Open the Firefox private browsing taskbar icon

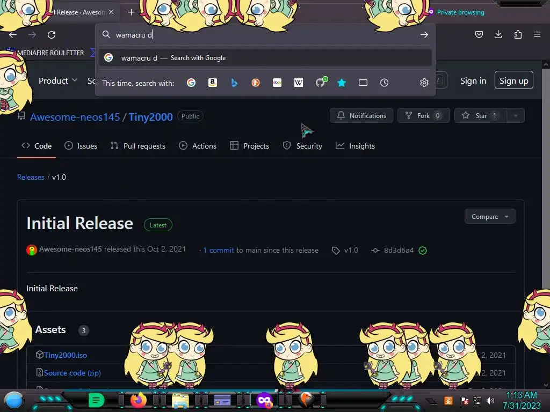(x=264, y=400)
